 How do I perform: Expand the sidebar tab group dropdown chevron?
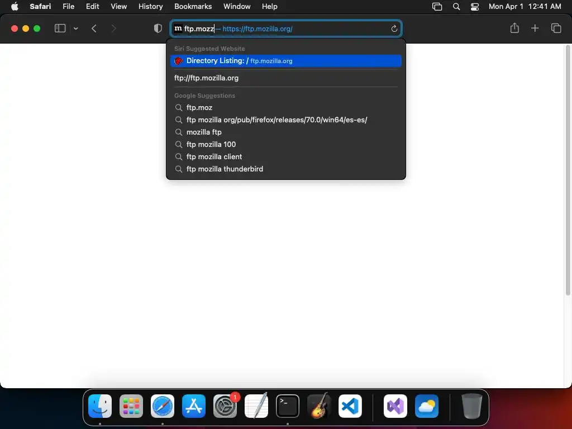[75, 28]
